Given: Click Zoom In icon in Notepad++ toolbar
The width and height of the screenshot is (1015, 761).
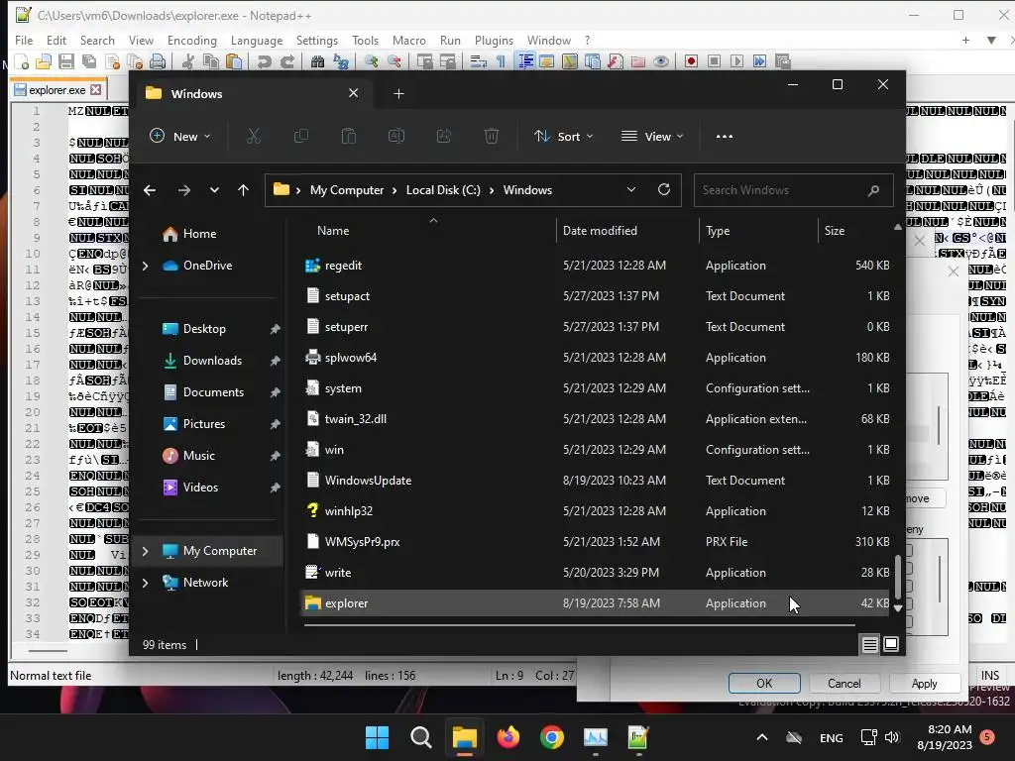Looking at the screenshot, I should coord(371,61).
